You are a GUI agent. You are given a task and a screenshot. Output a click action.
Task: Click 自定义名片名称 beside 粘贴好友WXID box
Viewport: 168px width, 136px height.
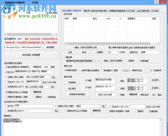49,82
